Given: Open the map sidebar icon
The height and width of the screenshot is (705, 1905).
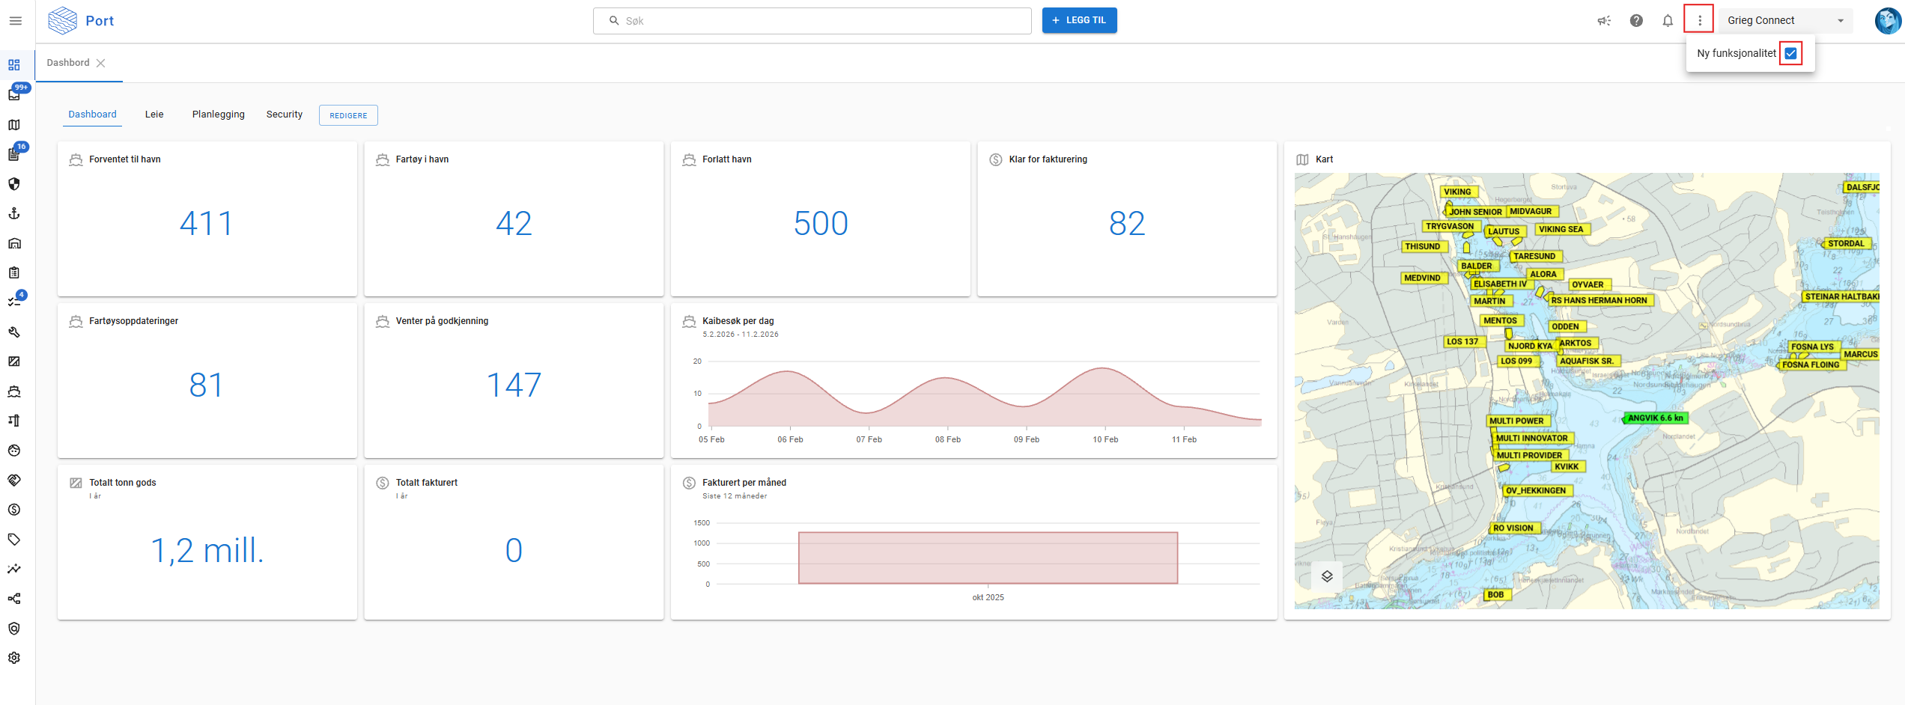Looking at the screenshot, I should (x=14, y=125).
